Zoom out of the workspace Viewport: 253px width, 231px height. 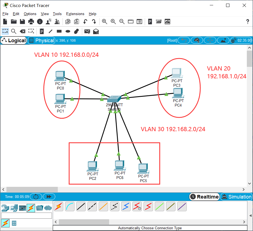pyautogui.click(x=122, y=22)
